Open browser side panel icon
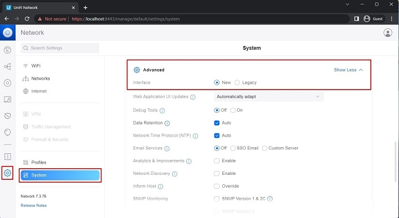Viewport: 399px width, 218px height. (356, 19)
